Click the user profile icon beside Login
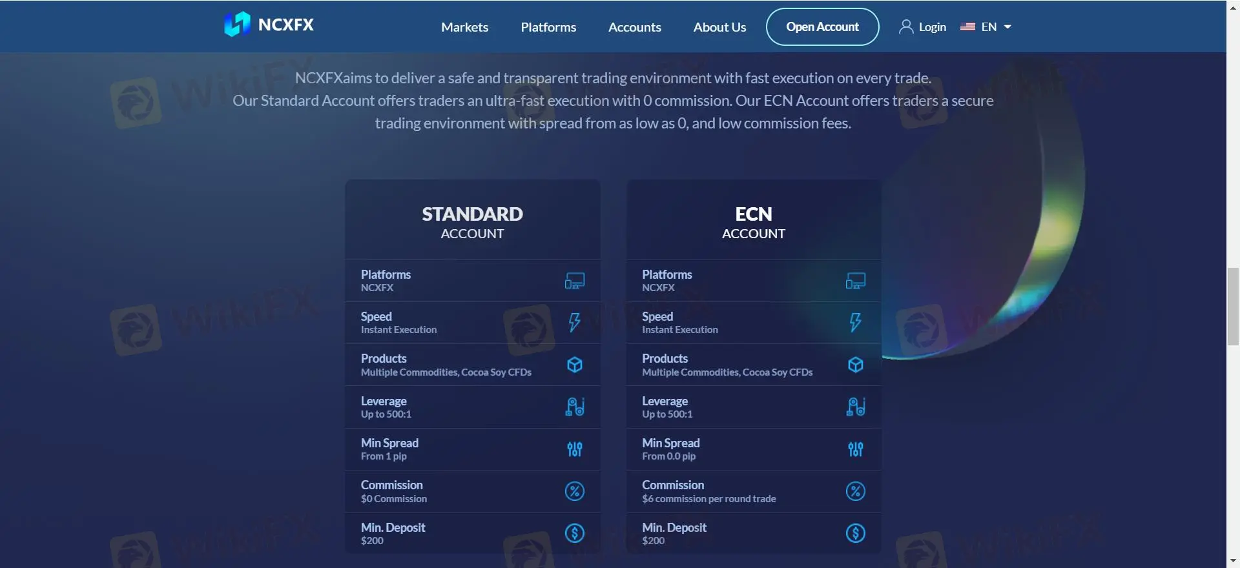This screenshot has width=1240, height=568. pos(905,26)
